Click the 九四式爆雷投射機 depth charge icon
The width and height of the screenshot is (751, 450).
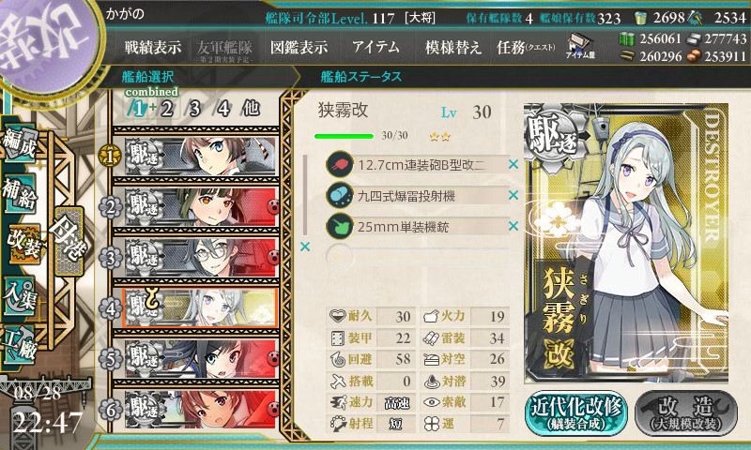(339, 195)
